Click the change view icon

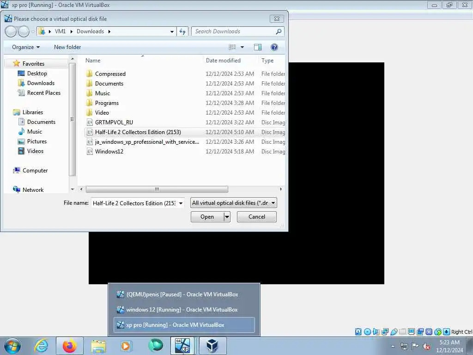pos(232,47)
